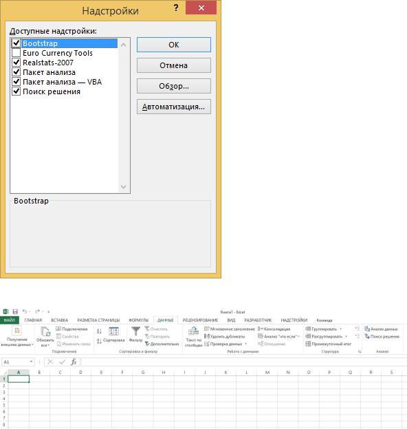Browse for add-ins via Обзор...
Screen dimensions: 407x429
pyautogui.click(x=174, y=86)
